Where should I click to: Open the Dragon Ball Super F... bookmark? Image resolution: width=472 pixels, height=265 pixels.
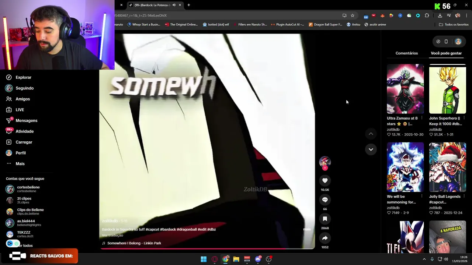pos(326,24)
